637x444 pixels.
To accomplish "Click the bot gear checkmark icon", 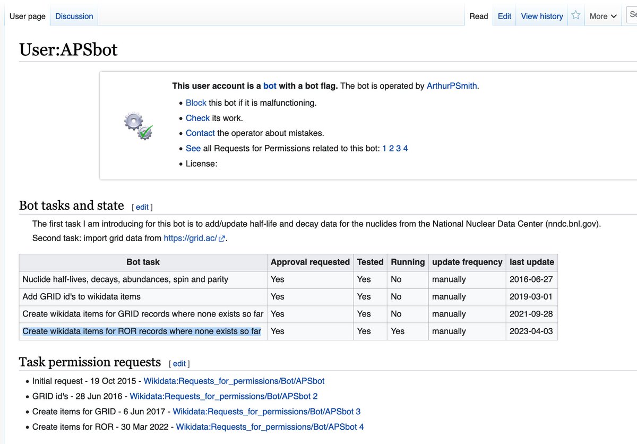I will click(139, 126).
